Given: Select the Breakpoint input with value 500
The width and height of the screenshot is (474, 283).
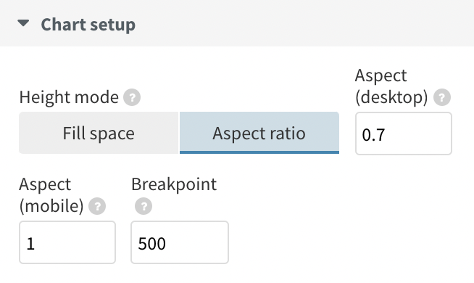Looking at the screenshot, I should tap(180, 242).
